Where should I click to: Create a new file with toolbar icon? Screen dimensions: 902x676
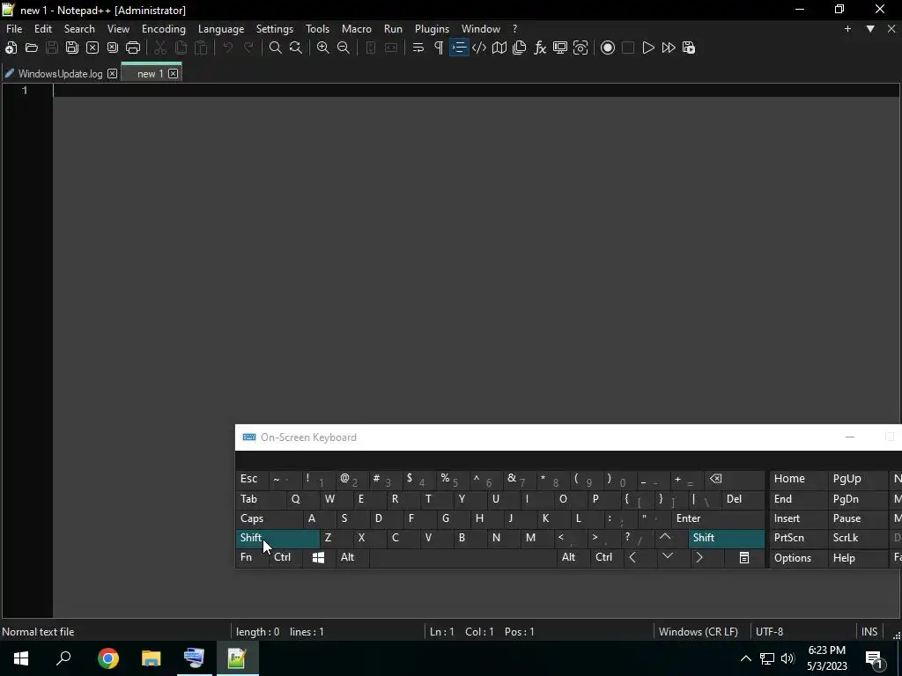11,48
